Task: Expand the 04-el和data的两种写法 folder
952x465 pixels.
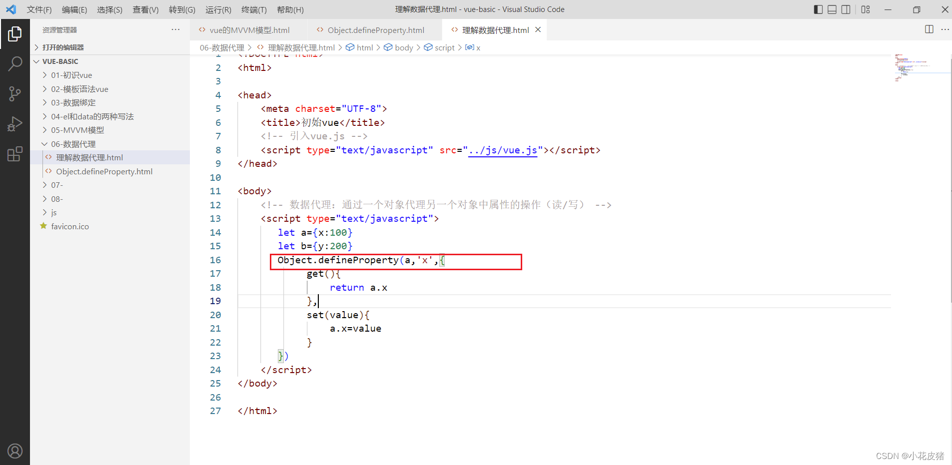Action: (x=110, y=116)
